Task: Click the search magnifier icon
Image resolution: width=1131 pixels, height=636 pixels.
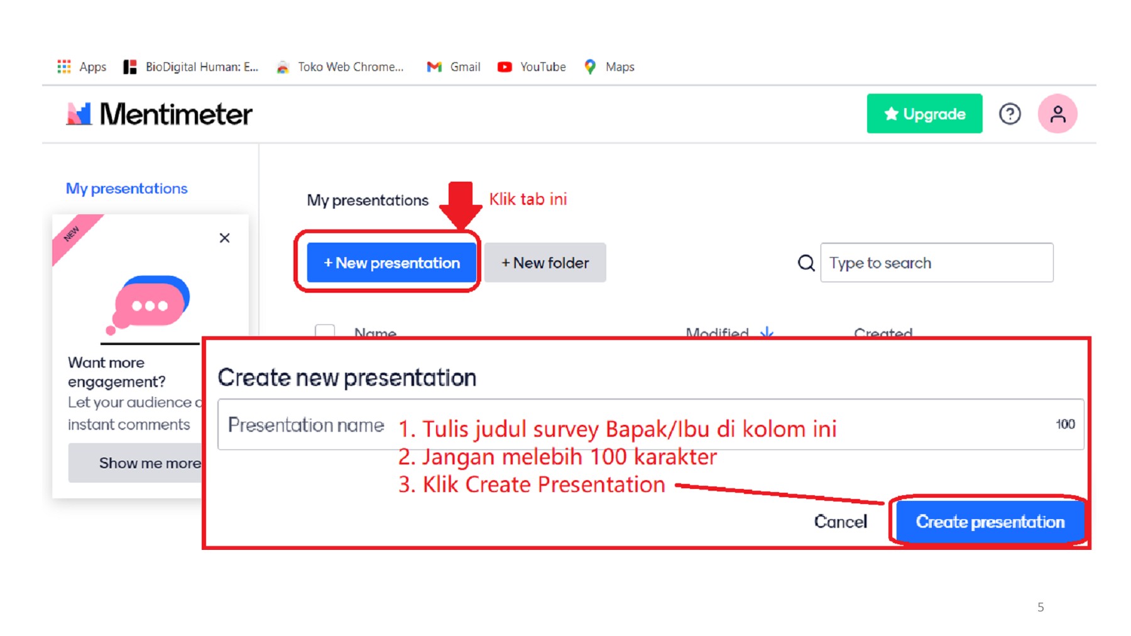Action: tap(806, 263)
